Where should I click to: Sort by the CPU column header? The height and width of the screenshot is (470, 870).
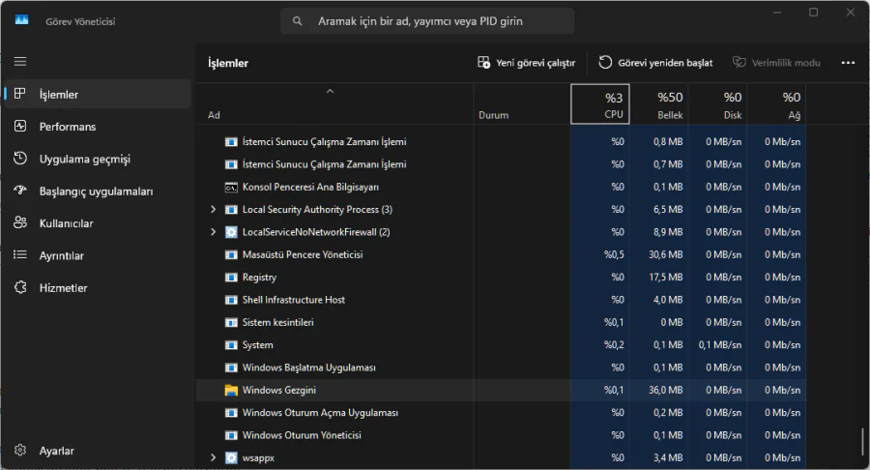(599, 103)
